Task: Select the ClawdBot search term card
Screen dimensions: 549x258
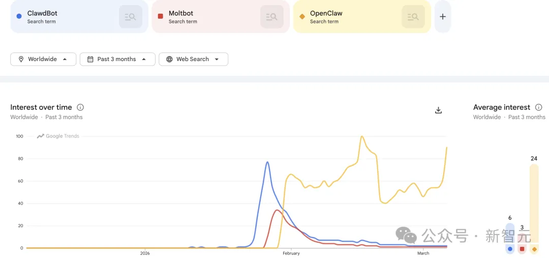Action: 79,16
